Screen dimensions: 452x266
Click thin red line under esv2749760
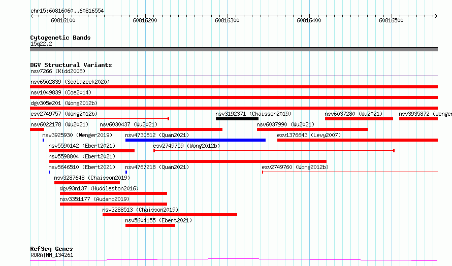(x=350, y=172)
